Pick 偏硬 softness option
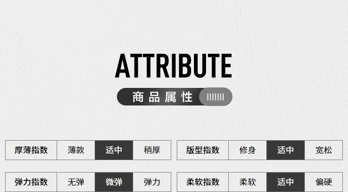 [323, 182]
